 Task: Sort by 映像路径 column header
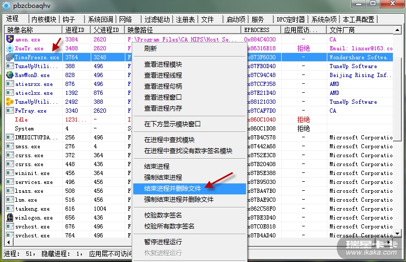click(x=183, y=30)
